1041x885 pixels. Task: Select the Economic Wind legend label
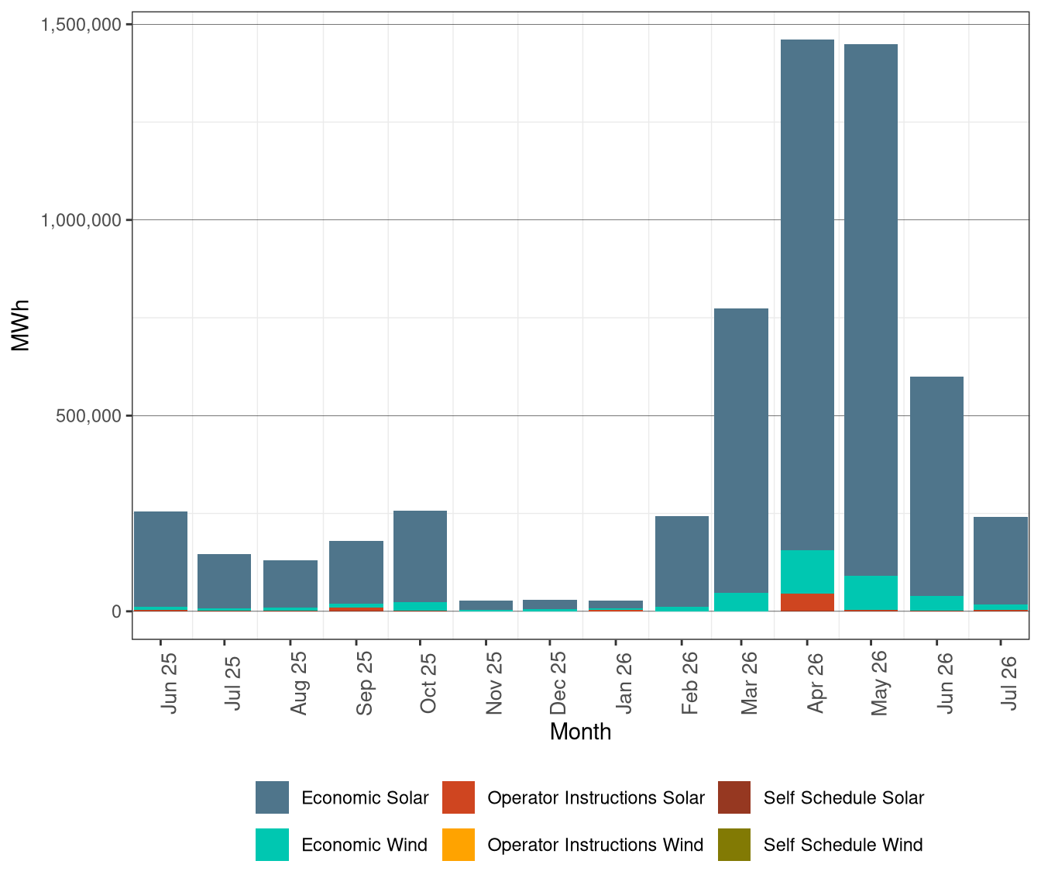tap(364, 845)
